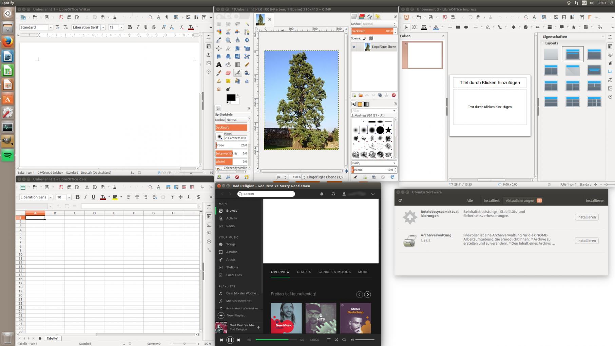Screen dimensions: 615x346
Task: Create a new layer in GIMP's layers panel
Action: click(x=354, y=95)
